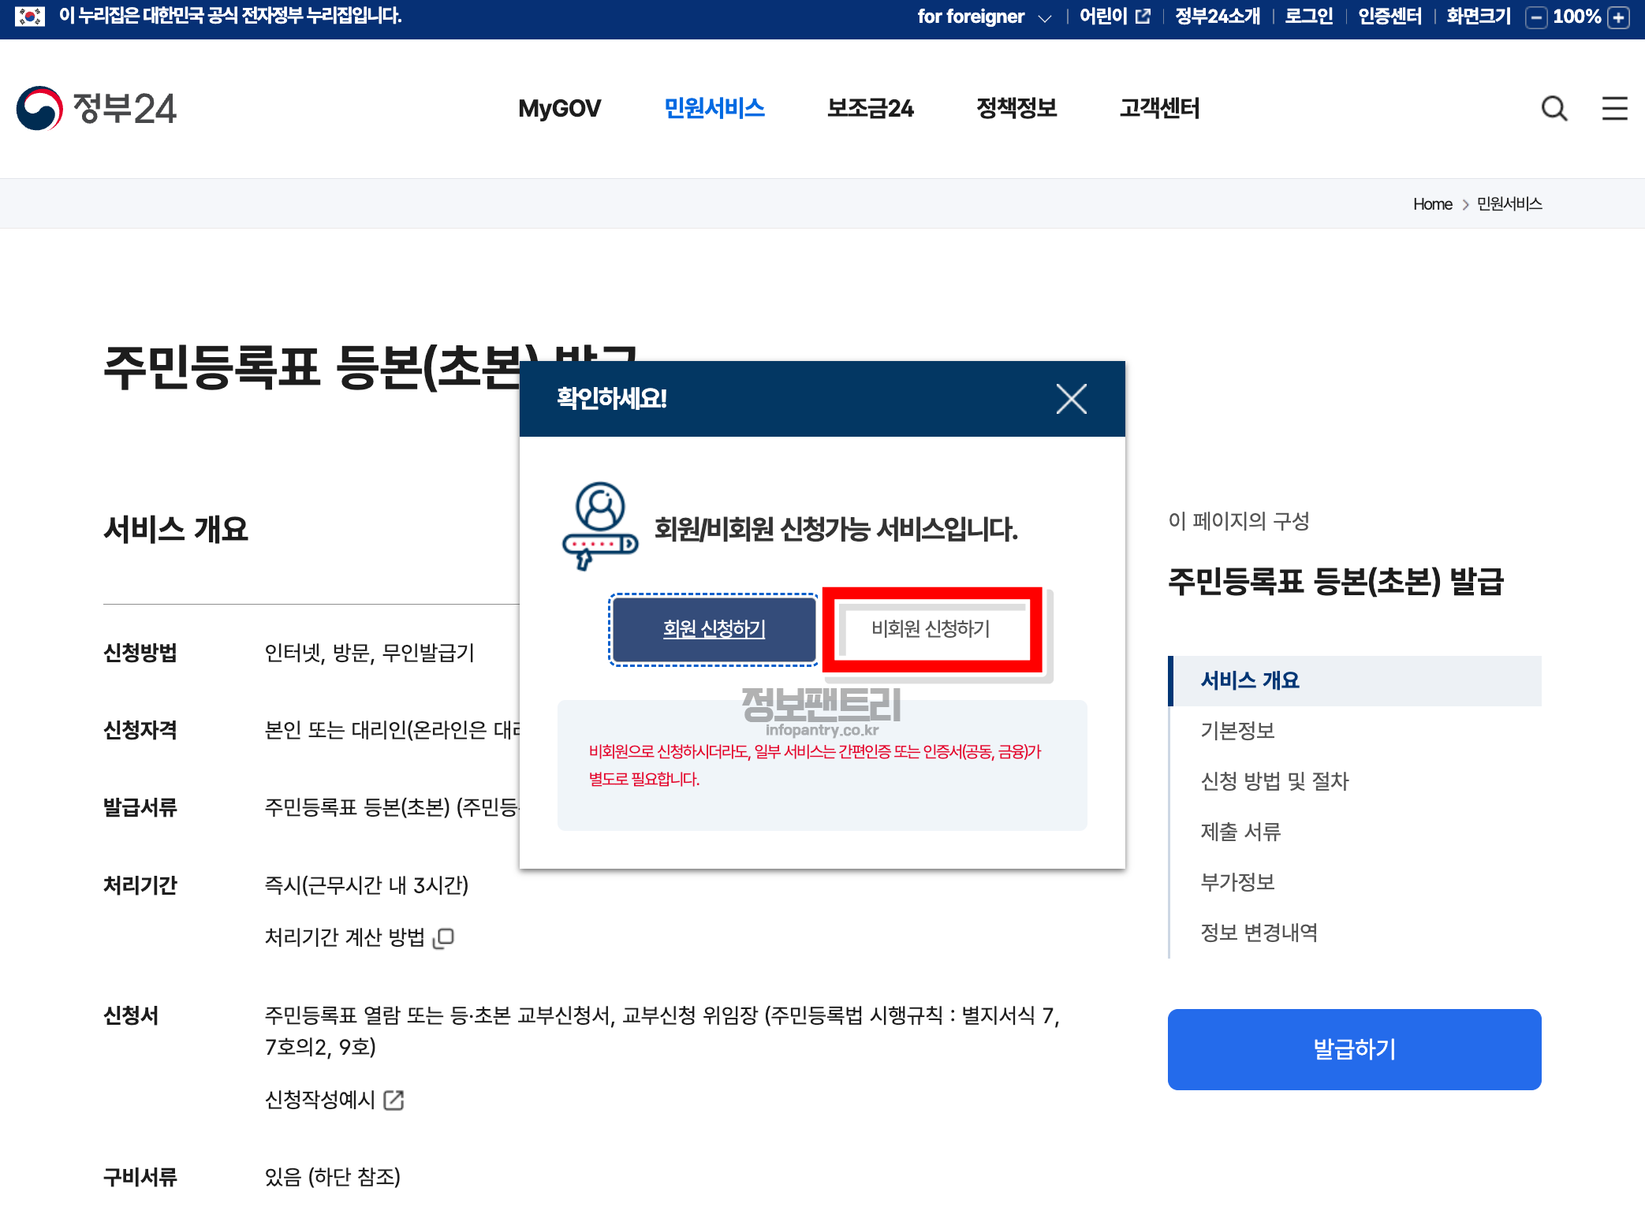
Task: Click Home in the breadcrumb
Action: click(1432, 204)
